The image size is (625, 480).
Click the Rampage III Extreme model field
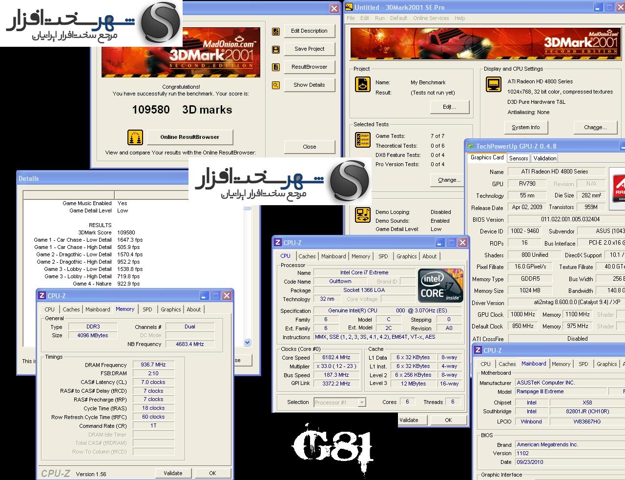[561, 392]
